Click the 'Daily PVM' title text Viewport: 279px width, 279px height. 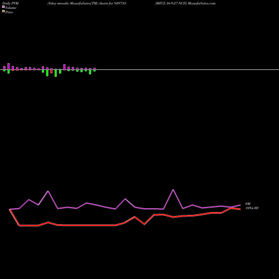pos(11,3)
